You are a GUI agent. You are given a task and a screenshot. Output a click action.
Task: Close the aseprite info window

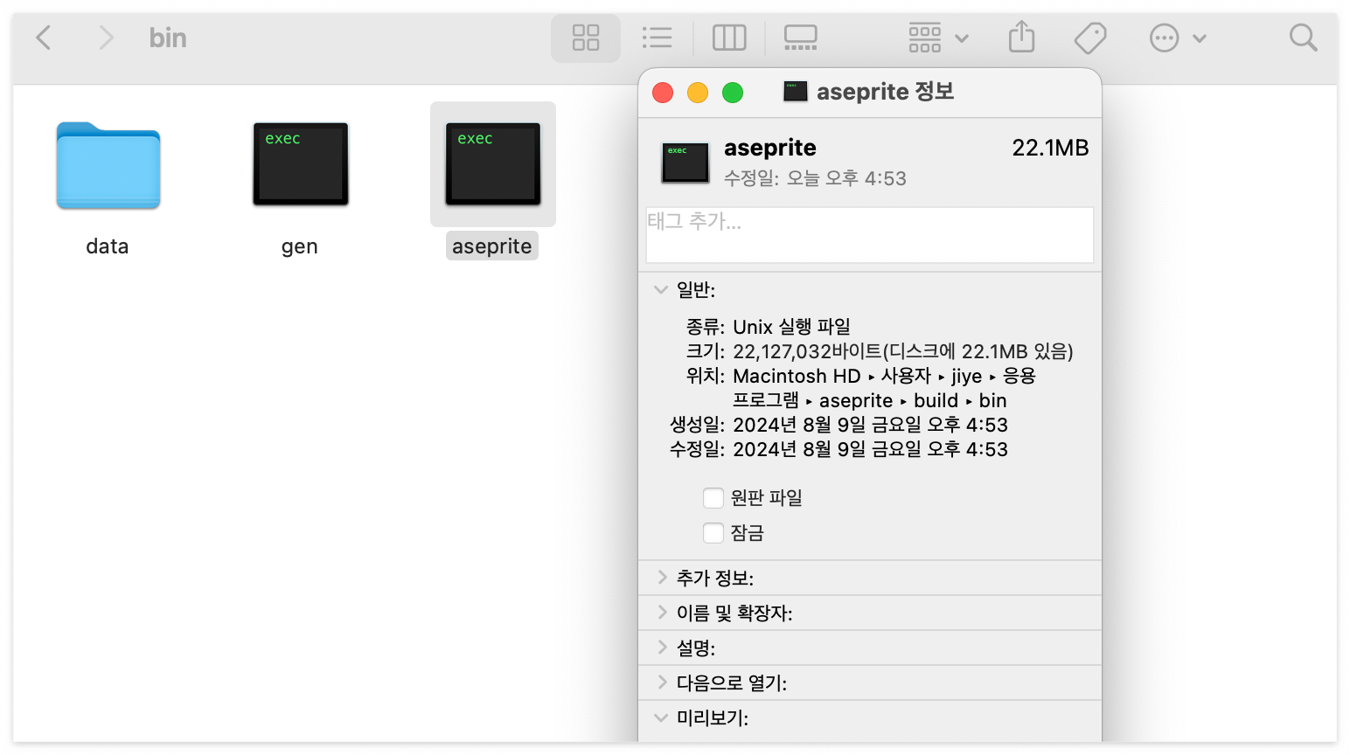click(x=663, y=93)
